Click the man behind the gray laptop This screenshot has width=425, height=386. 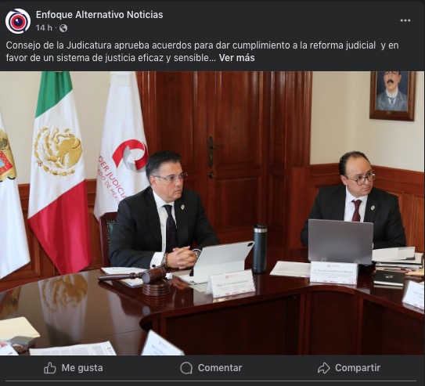coord(355,199)
